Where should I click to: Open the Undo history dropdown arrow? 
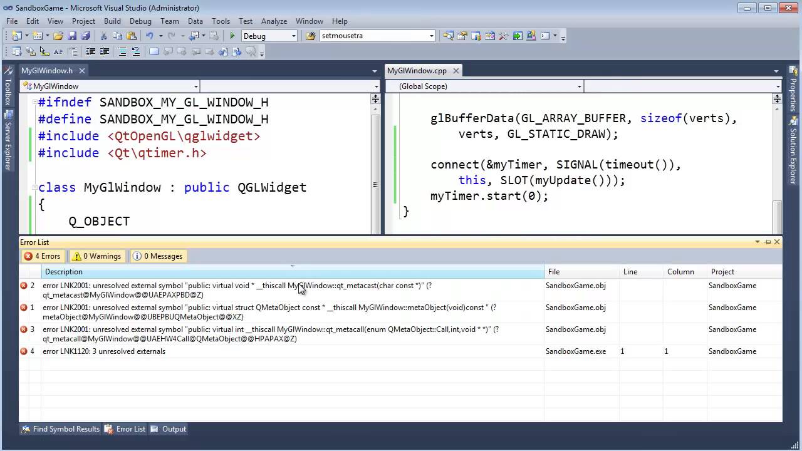click(160, 36)
